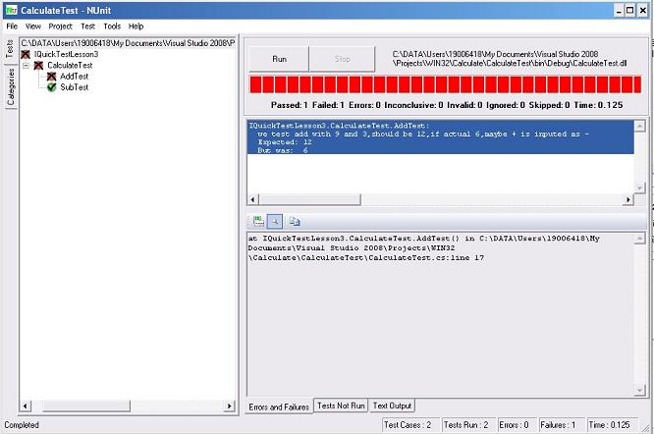Open the Help menu

[136, 27]
